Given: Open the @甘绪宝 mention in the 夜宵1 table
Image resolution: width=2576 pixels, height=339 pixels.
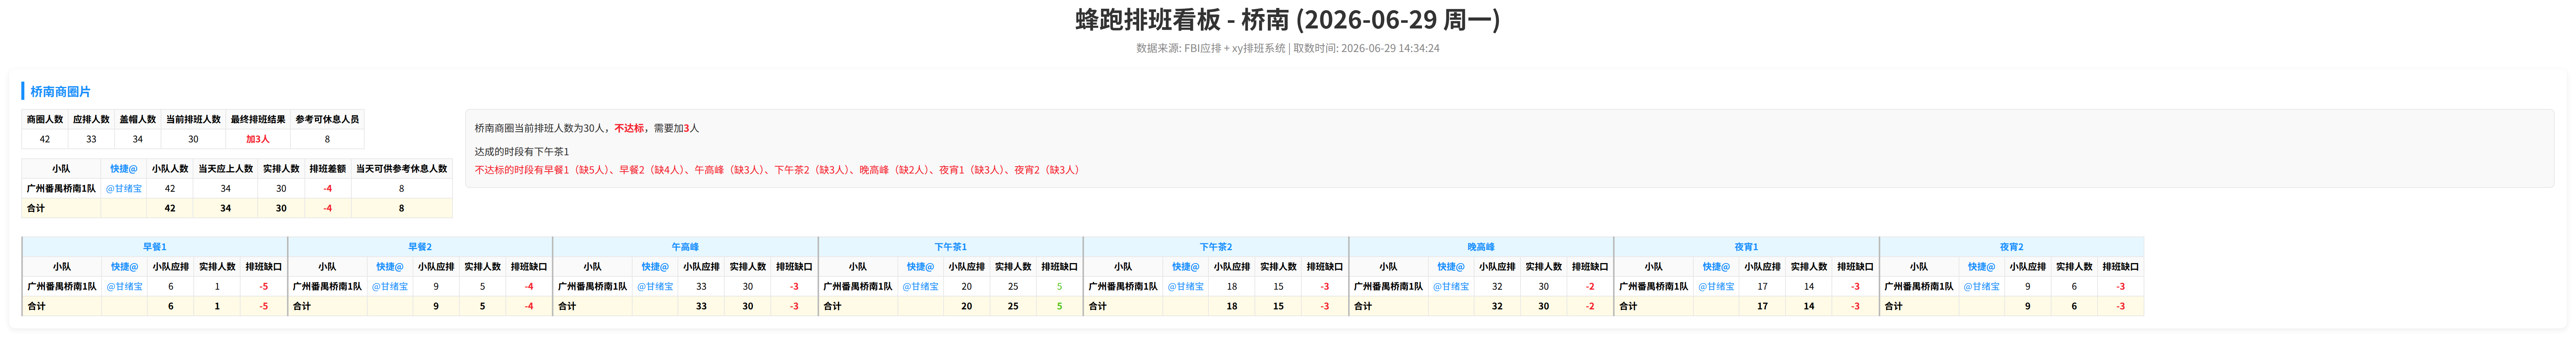Looking at the screenshot, I should tap(1716, 286).
